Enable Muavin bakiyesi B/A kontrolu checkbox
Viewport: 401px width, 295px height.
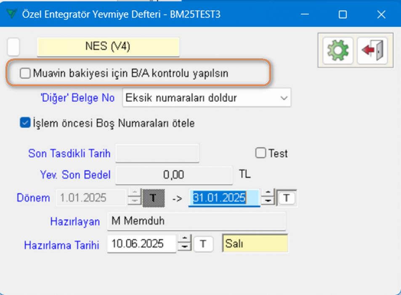[x=26, y=73]
